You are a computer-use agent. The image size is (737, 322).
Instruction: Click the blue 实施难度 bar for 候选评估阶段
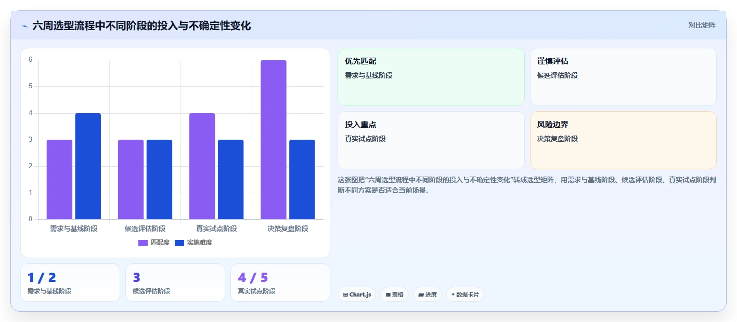(x=159, y=179)
